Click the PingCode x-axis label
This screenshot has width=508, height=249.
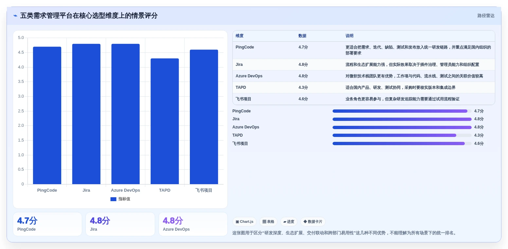click(47, 190)
